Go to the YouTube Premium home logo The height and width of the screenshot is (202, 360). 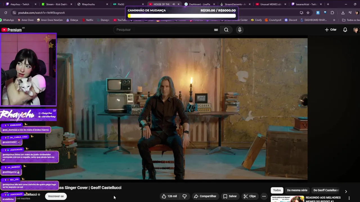[x=12, y=30]
